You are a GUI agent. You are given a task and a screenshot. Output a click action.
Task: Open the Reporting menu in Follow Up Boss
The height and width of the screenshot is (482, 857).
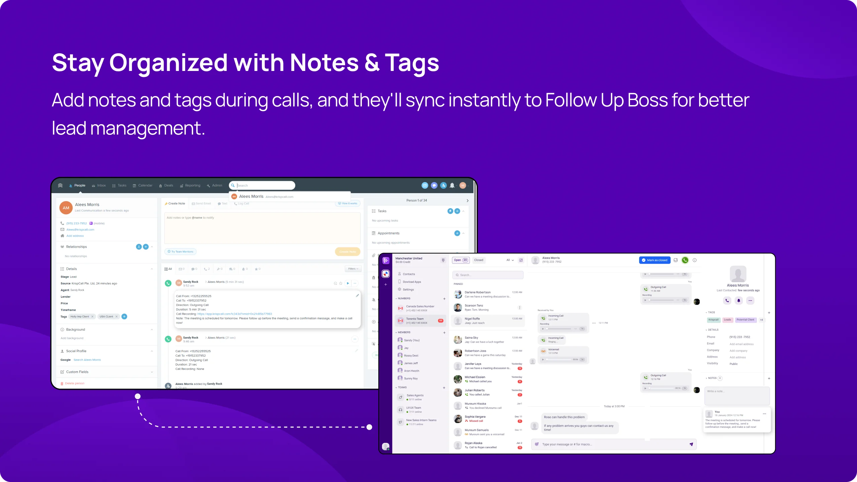pyautogui.click(x=190, y=185)
